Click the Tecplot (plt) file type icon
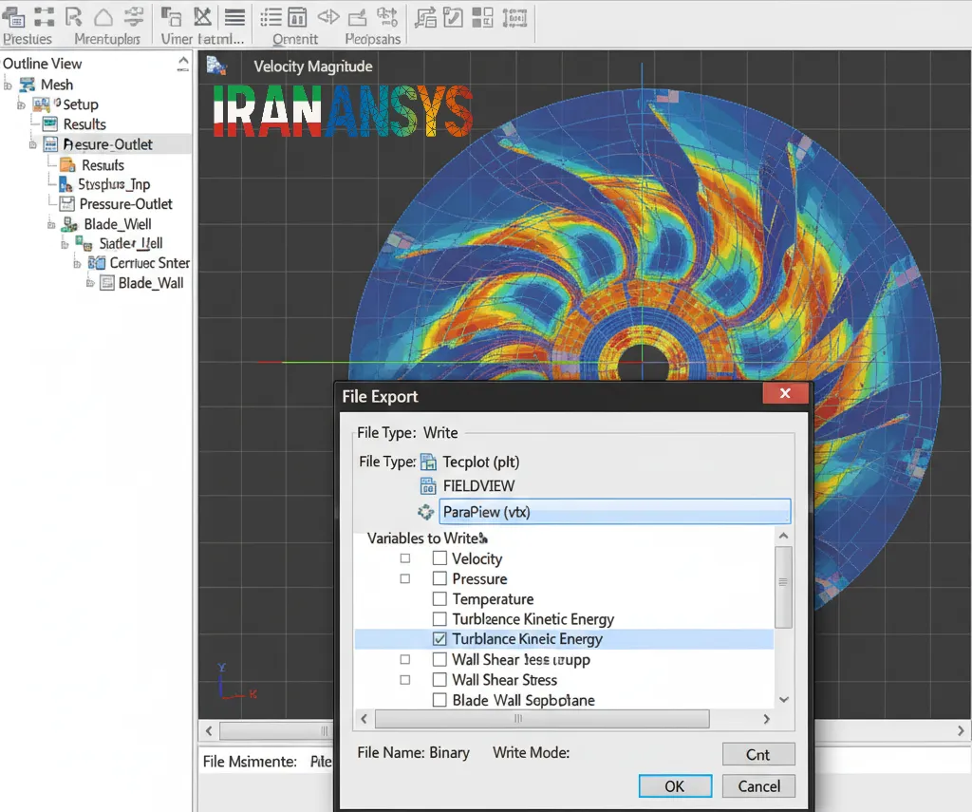 428,463
